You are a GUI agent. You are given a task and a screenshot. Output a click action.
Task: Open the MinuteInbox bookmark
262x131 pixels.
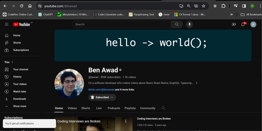(x=73, y=14)
